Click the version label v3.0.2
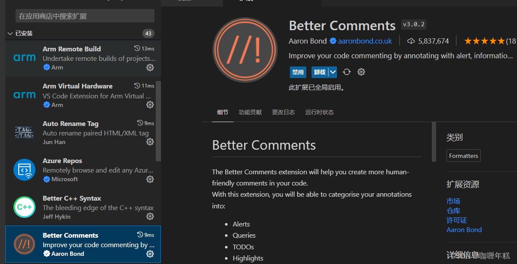Image resolution: width=517 pixels, height=264 pixels. pos(414,25)
